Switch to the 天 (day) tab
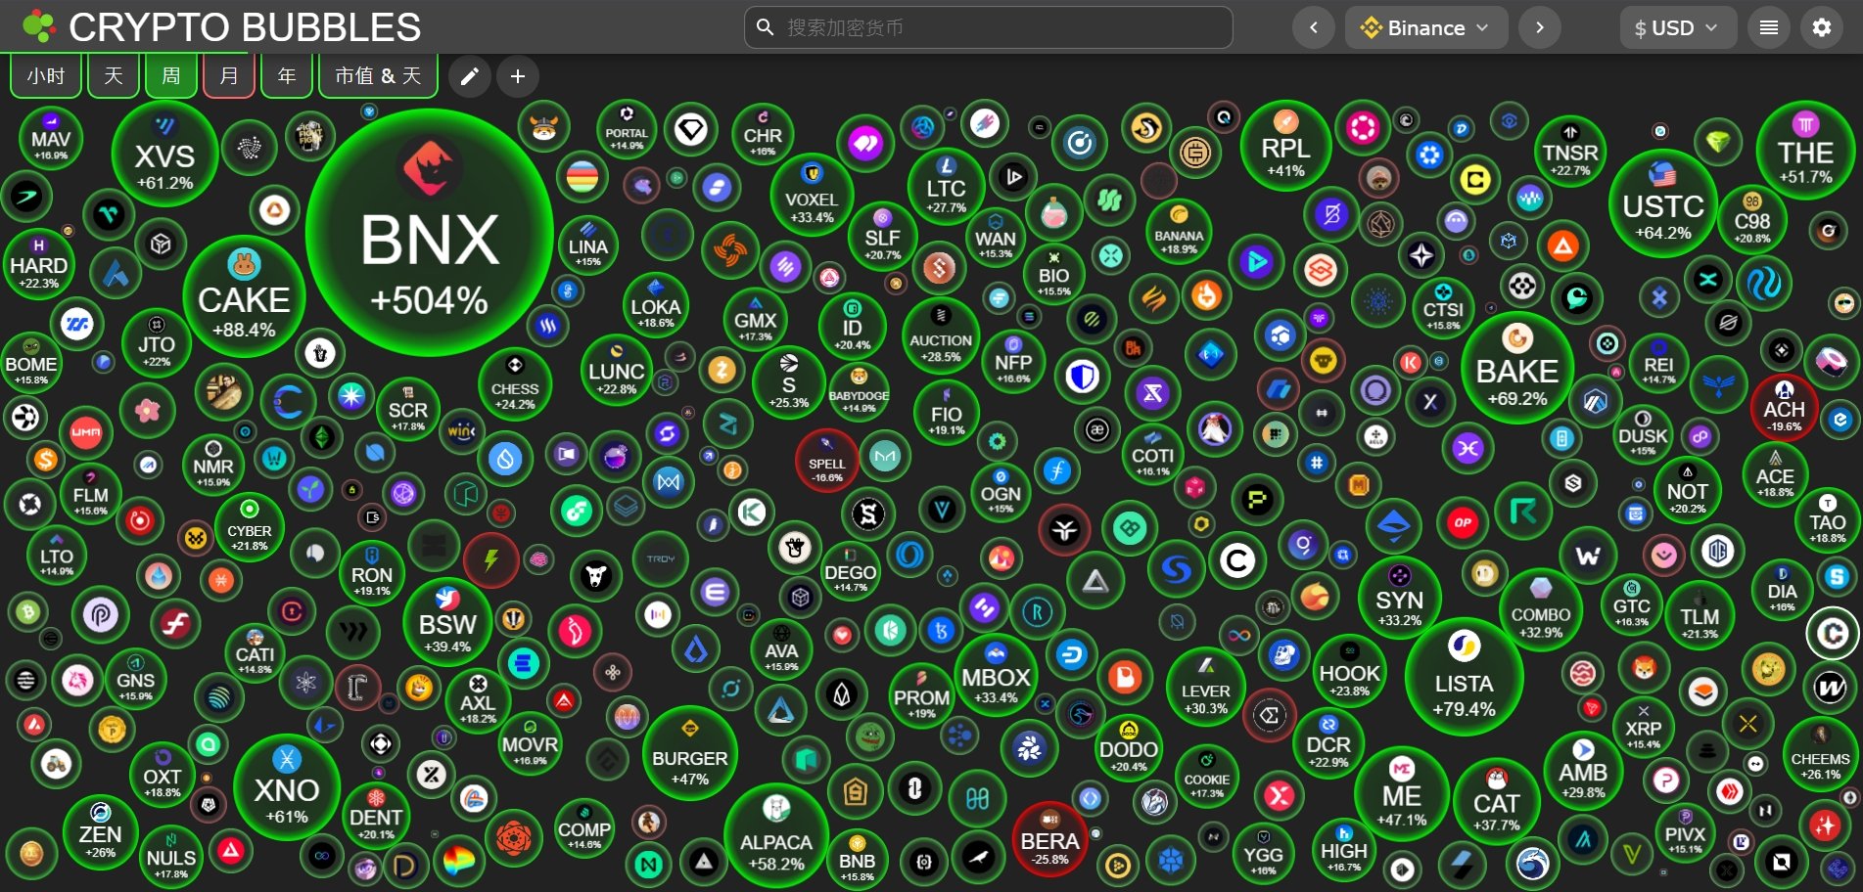 click(114, 76)
